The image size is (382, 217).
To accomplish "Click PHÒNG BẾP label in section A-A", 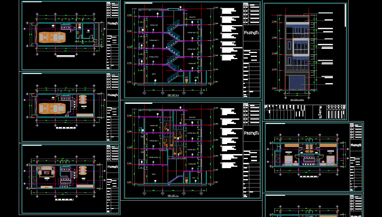I will [x=192, y=63].
